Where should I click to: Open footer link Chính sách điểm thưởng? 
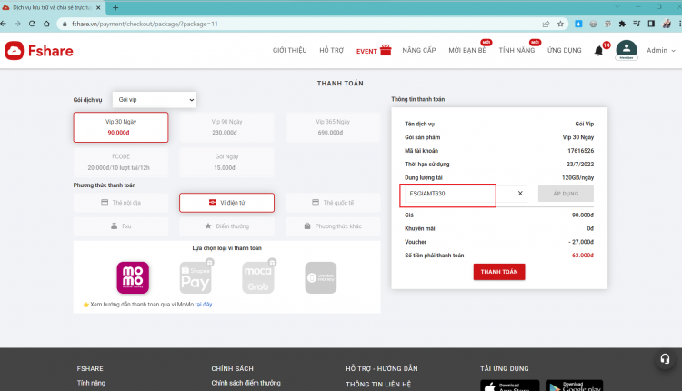[246, 383]
